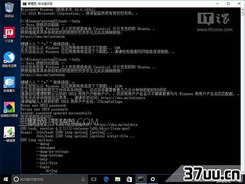Activate the Cortana microphone icon
The width and height of the screenshot is (245, 184).
pyautogui.click(x=83, y=179)
